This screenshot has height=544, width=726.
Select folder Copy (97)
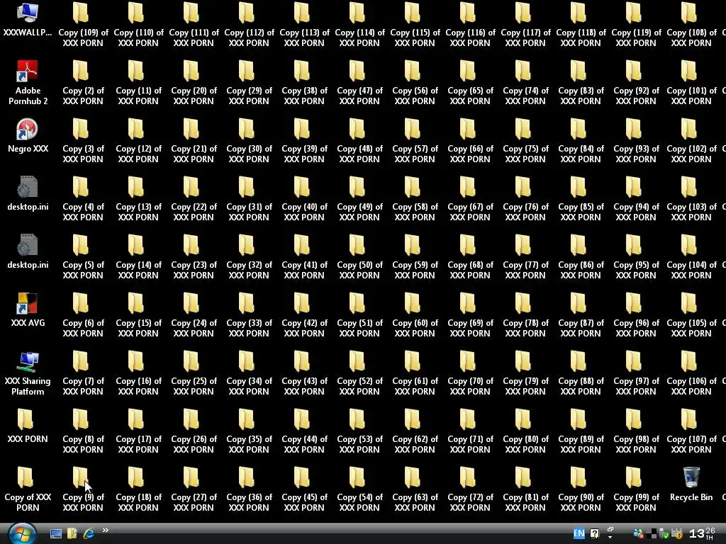click(x=636, y=374)
